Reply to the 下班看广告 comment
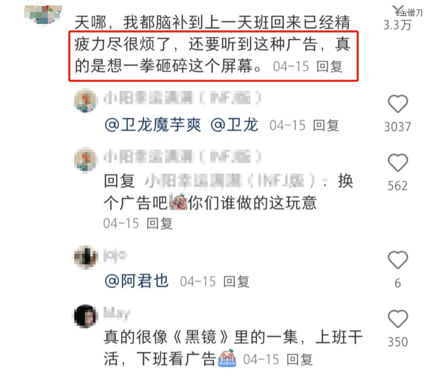Viewport: 435px width, 384px height. coord(300,360)
